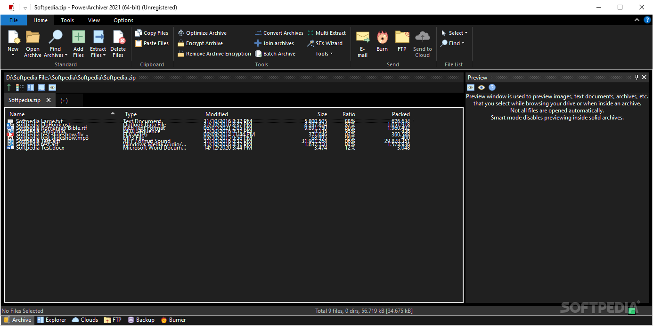The height and width of the screenshot is (326, 653).
Task: Collapse the ribbon with chevron
Action: pos(637,20)
